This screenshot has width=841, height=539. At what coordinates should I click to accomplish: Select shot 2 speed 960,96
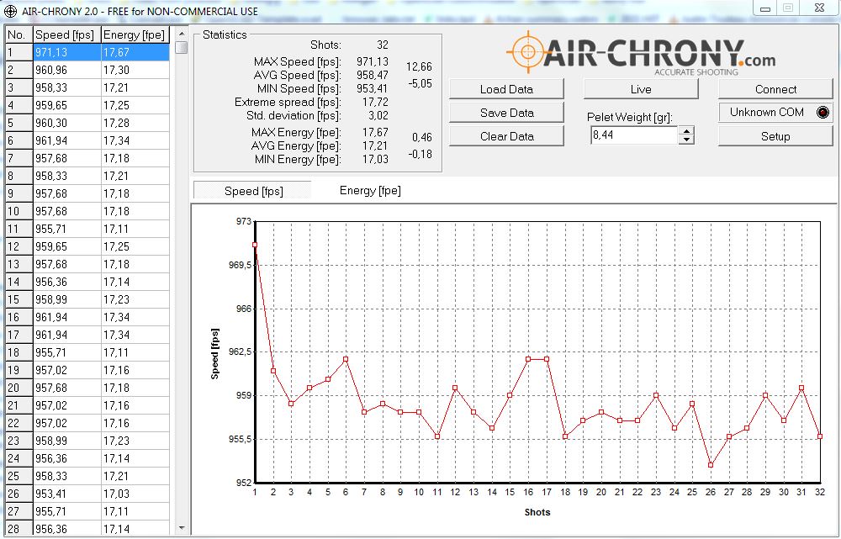pyautogui.click(x=67, y=70)
